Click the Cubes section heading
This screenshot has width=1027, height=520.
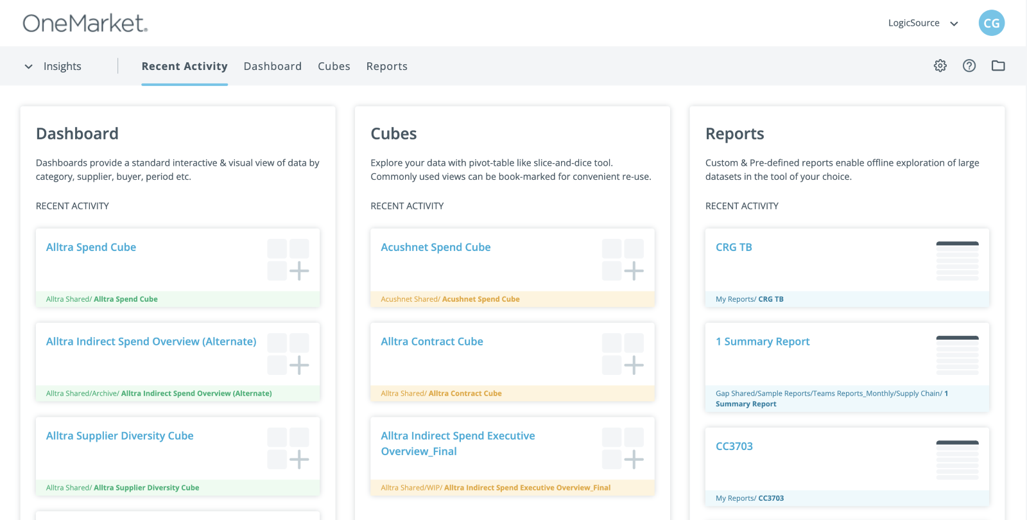click(393, 134)
